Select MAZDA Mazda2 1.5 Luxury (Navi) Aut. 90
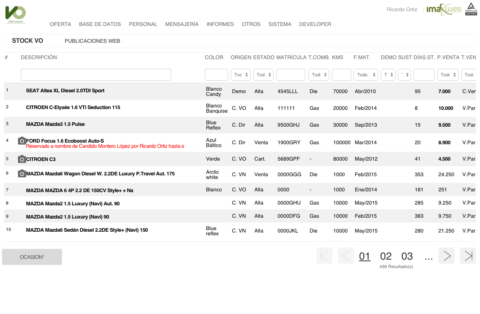480x314 pixels. click(x=73, y=204)
